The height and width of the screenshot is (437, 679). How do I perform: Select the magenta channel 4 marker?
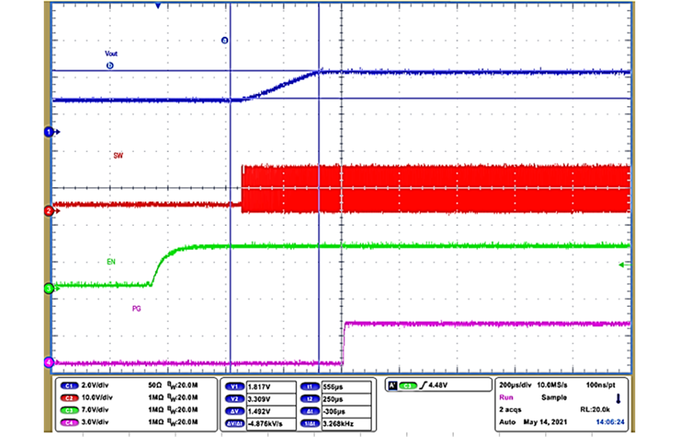49,361
